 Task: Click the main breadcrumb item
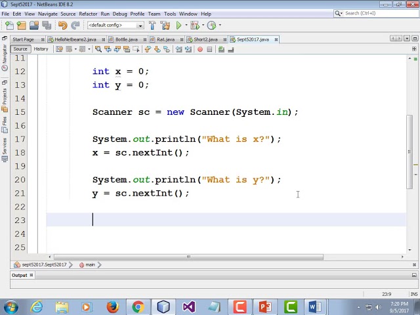87,265
